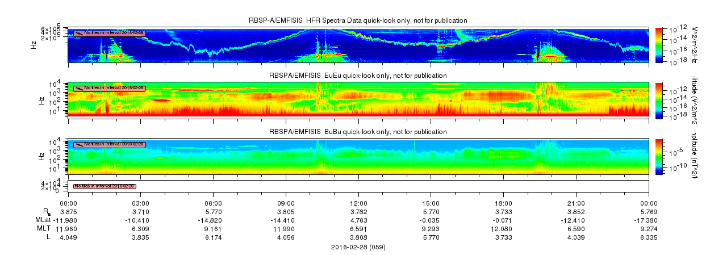Click the 12:00 time axis tick label

pos(358,203)
